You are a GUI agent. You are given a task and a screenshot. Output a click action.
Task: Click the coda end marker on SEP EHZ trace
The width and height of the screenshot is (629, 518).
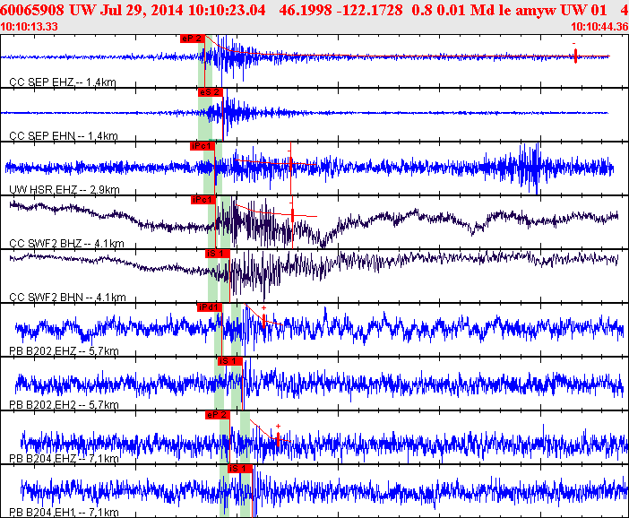click(575, 56)
